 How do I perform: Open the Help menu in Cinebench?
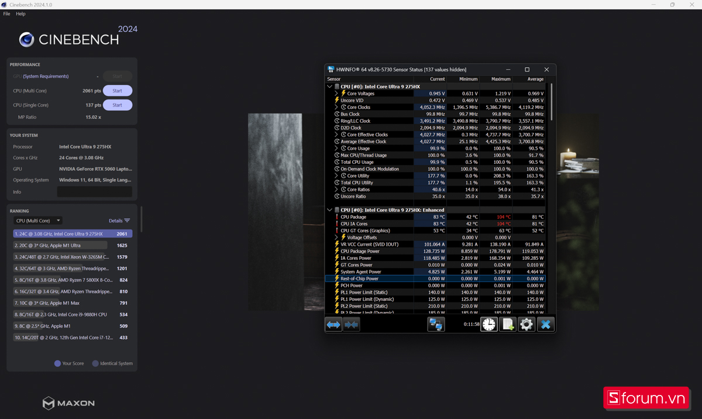click(x=20, y=13)
